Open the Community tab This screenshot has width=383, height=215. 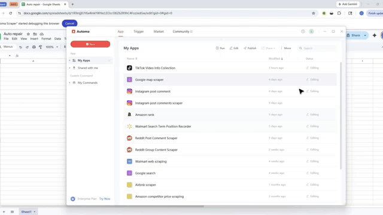(183, 32)
